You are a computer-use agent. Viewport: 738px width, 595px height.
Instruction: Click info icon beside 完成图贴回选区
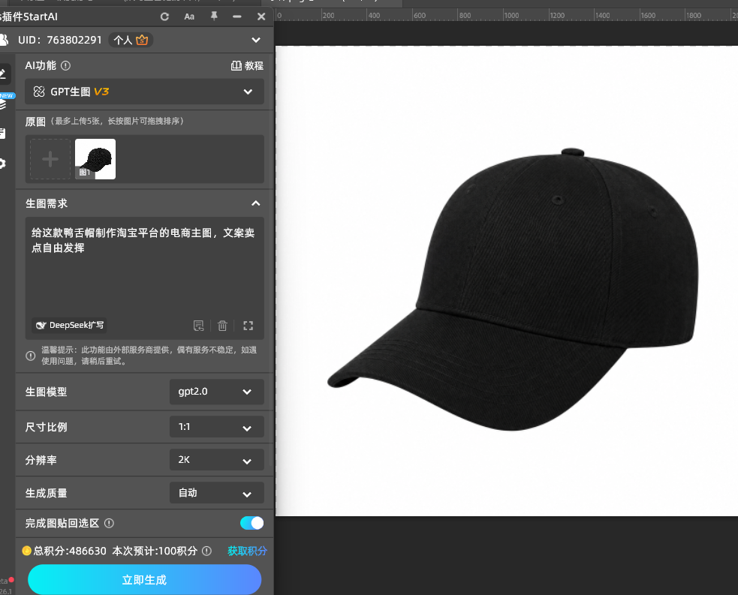109,523
